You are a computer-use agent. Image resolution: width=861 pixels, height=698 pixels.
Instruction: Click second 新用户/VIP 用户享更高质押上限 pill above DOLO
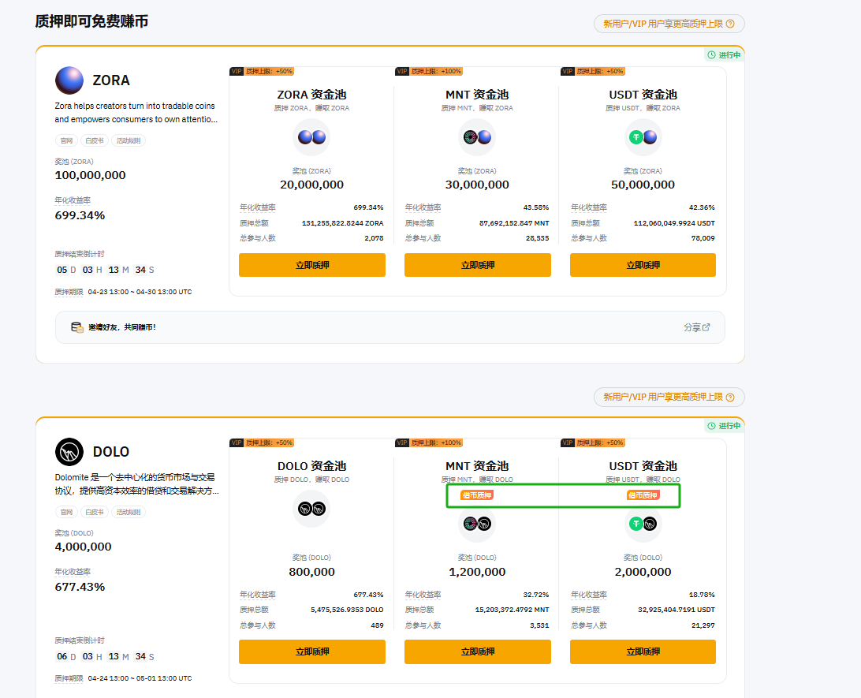pyautogui.click(x=669, y=397)
